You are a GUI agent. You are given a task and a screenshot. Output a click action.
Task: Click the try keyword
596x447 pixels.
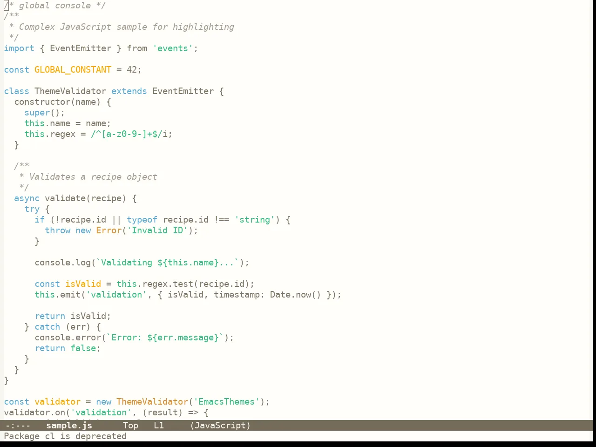tap(32, 209)
